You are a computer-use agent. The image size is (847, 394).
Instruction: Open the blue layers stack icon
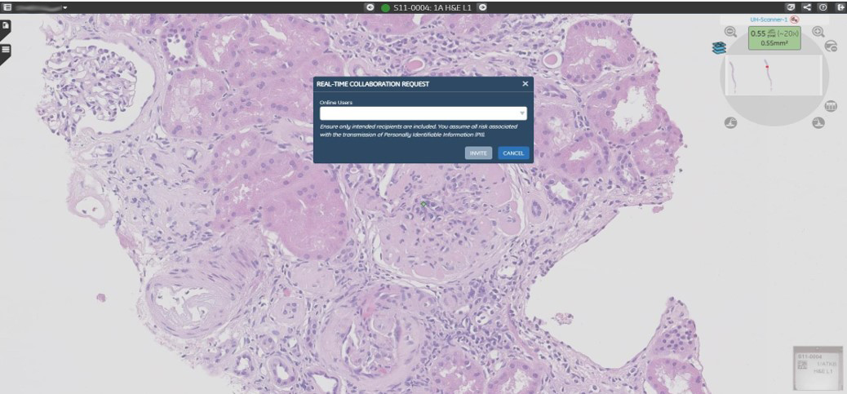pos(718,48)
